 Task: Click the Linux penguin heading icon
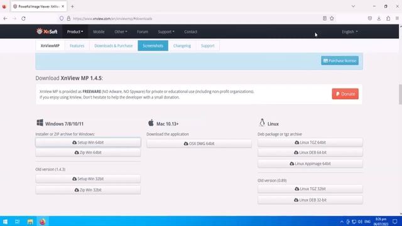tap(262, 123)
